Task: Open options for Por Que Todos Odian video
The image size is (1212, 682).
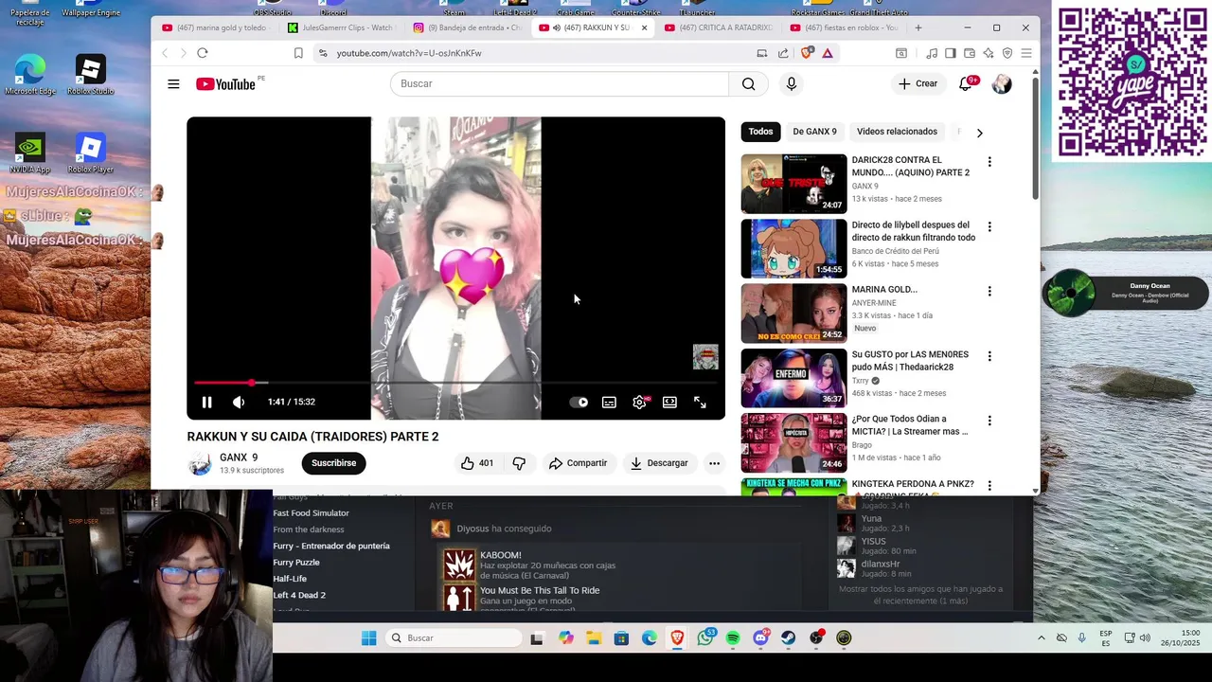Action: 989,421
